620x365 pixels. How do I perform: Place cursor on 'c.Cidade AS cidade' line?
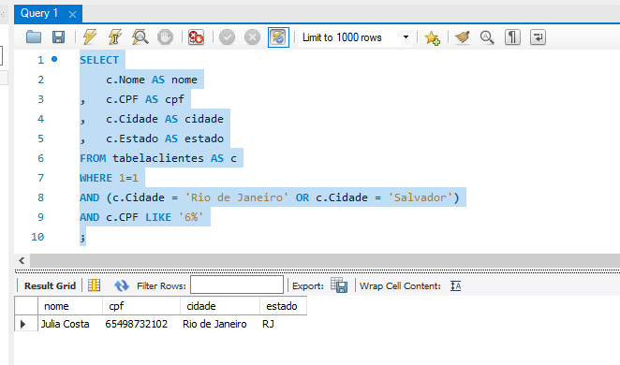point(165,119)
